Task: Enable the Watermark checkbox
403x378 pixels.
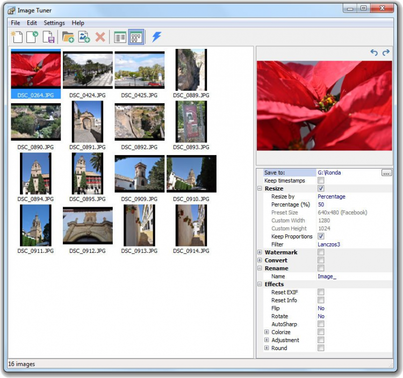Action: (321, 252)
